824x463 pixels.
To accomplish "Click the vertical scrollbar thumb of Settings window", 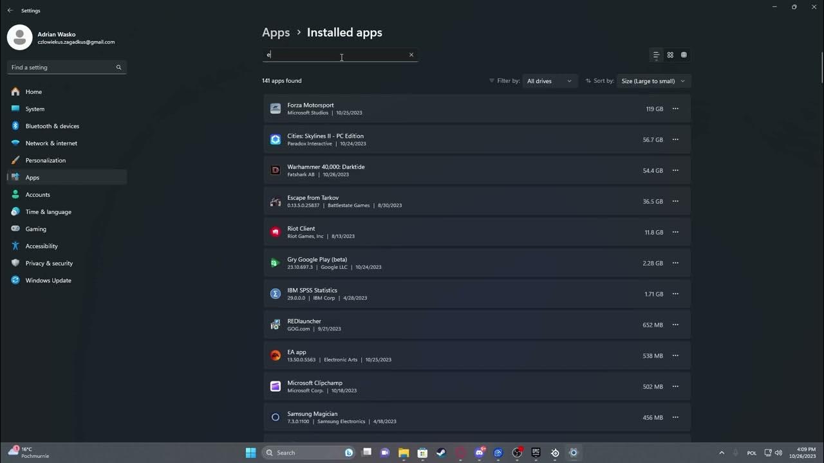I will (821, 67).
